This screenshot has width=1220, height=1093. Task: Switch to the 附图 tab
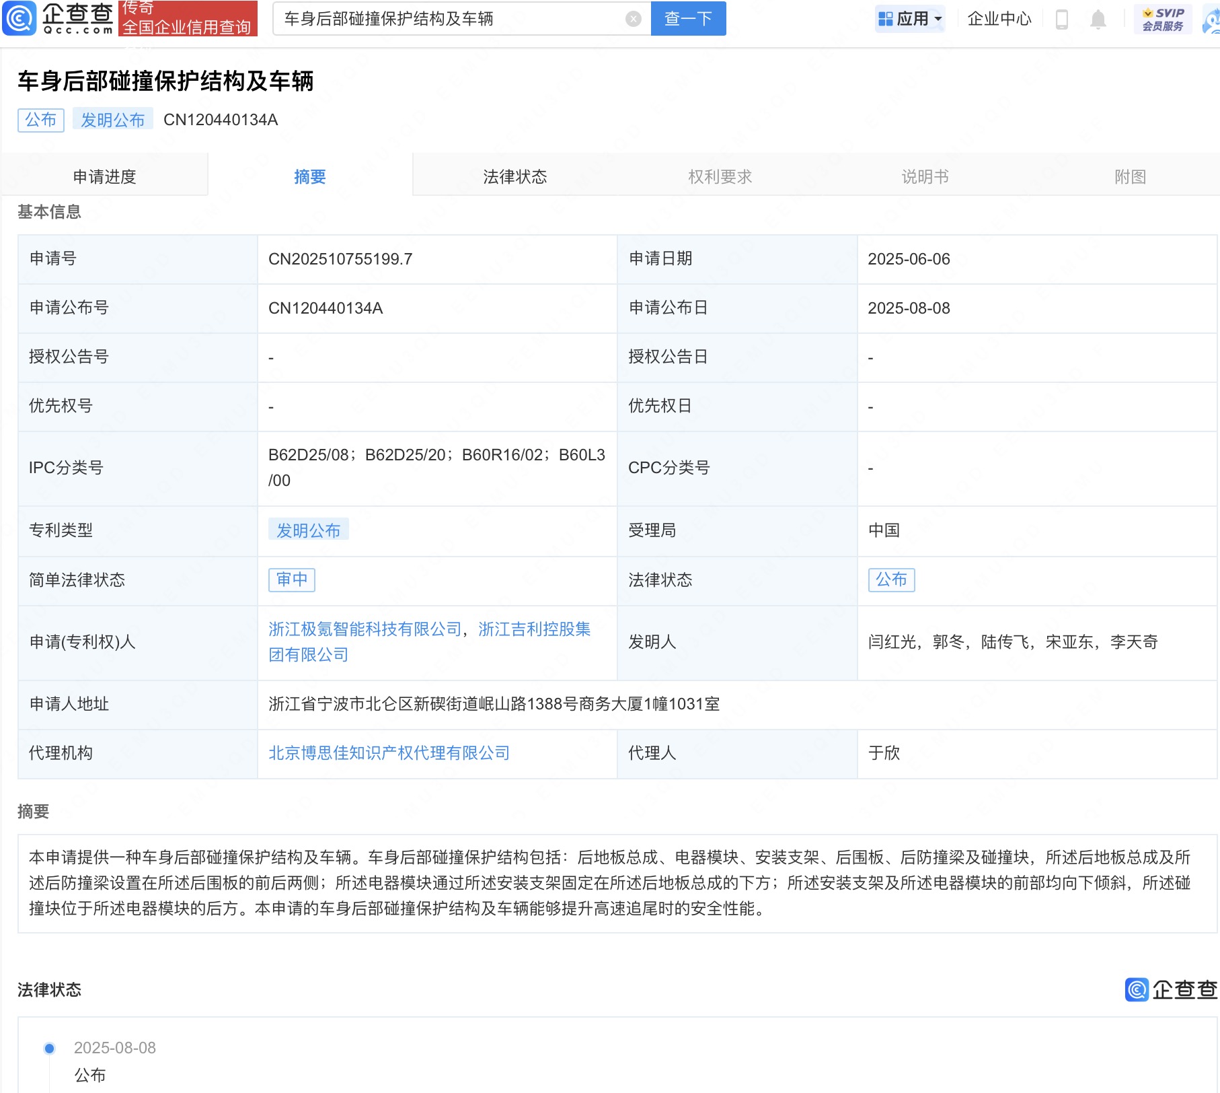tap(1129, 176)
